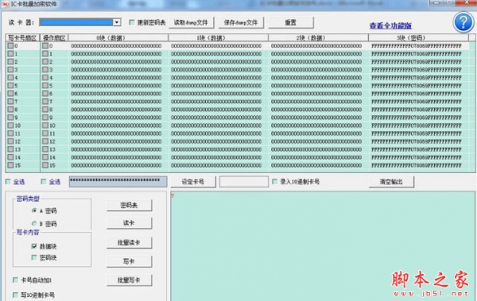Click the 设定卡号 button
477x301 pixels.
193,182
